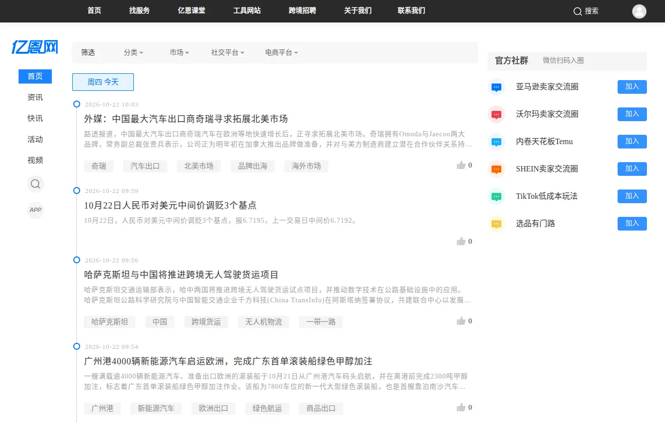Image resolution: width=665 pixels, height=422 pixels.
Task: Click 加入 for 选品有门路
Action: click(632, 224)
